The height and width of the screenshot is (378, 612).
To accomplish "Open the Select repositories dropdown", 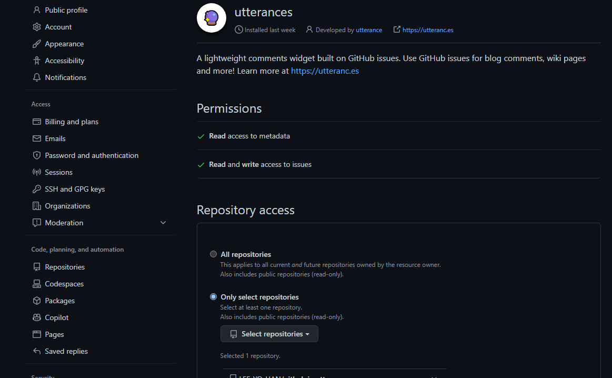I will [269, 334].
